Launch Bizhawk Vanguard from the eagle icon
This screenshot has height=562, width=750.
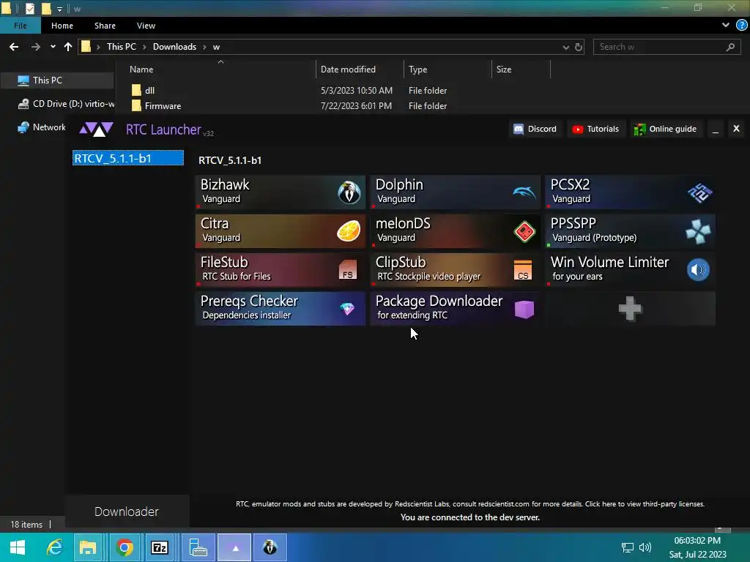(349, 192)
